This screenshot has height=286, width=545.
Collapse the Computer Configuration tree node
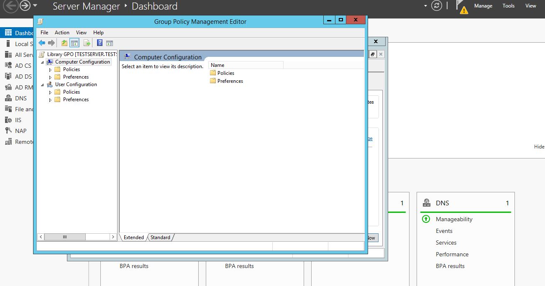42,62
